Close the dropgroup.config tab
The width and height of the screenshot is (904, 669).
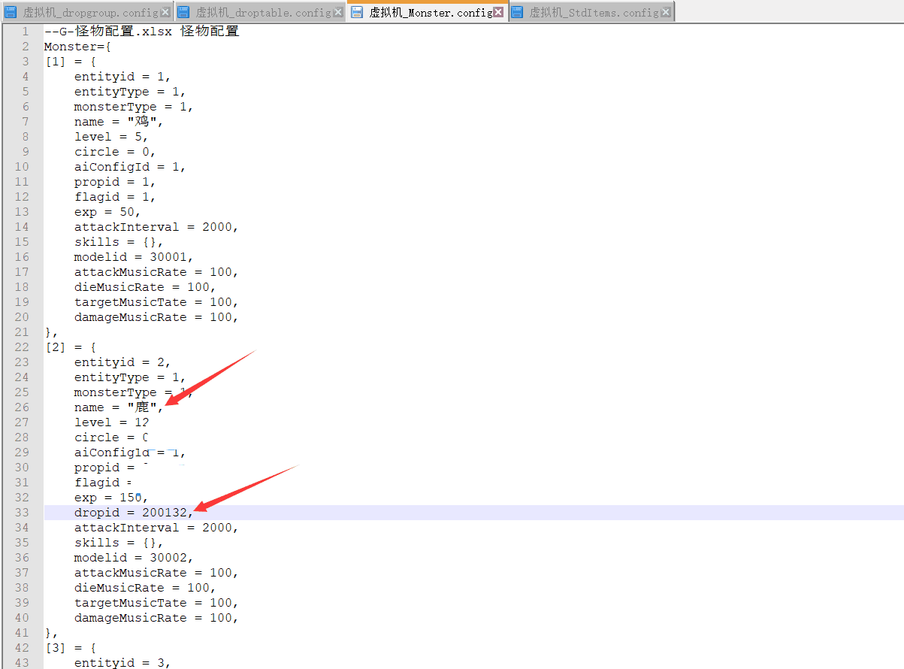pos(165,12)
